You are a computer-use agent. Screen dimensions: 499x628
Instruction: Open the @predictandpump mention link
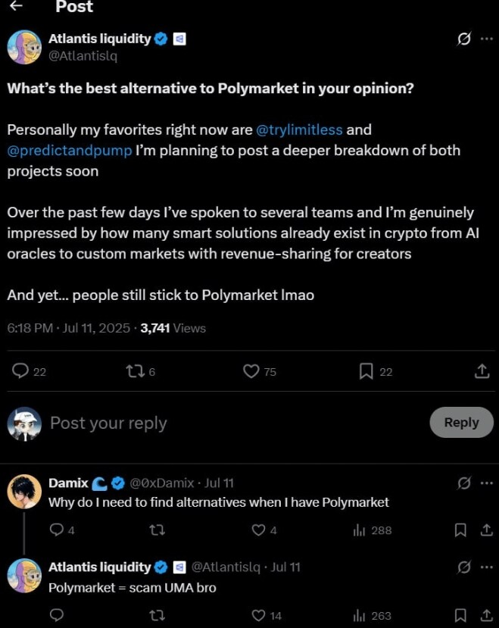pos(70,150)
